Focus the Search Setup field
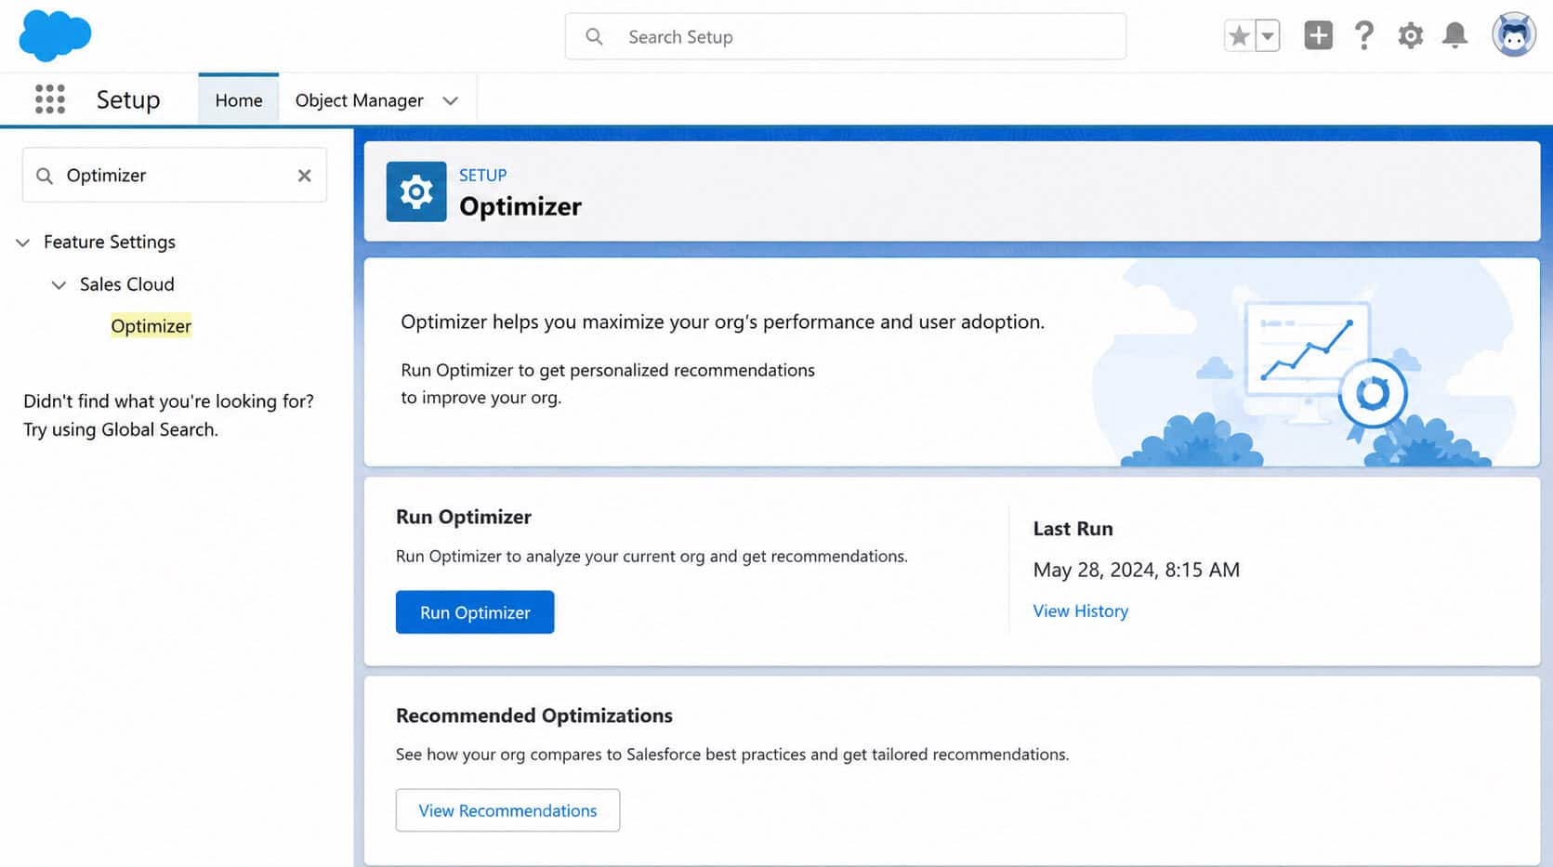Viewport: 1553px width, 867px height. point(846,36)
